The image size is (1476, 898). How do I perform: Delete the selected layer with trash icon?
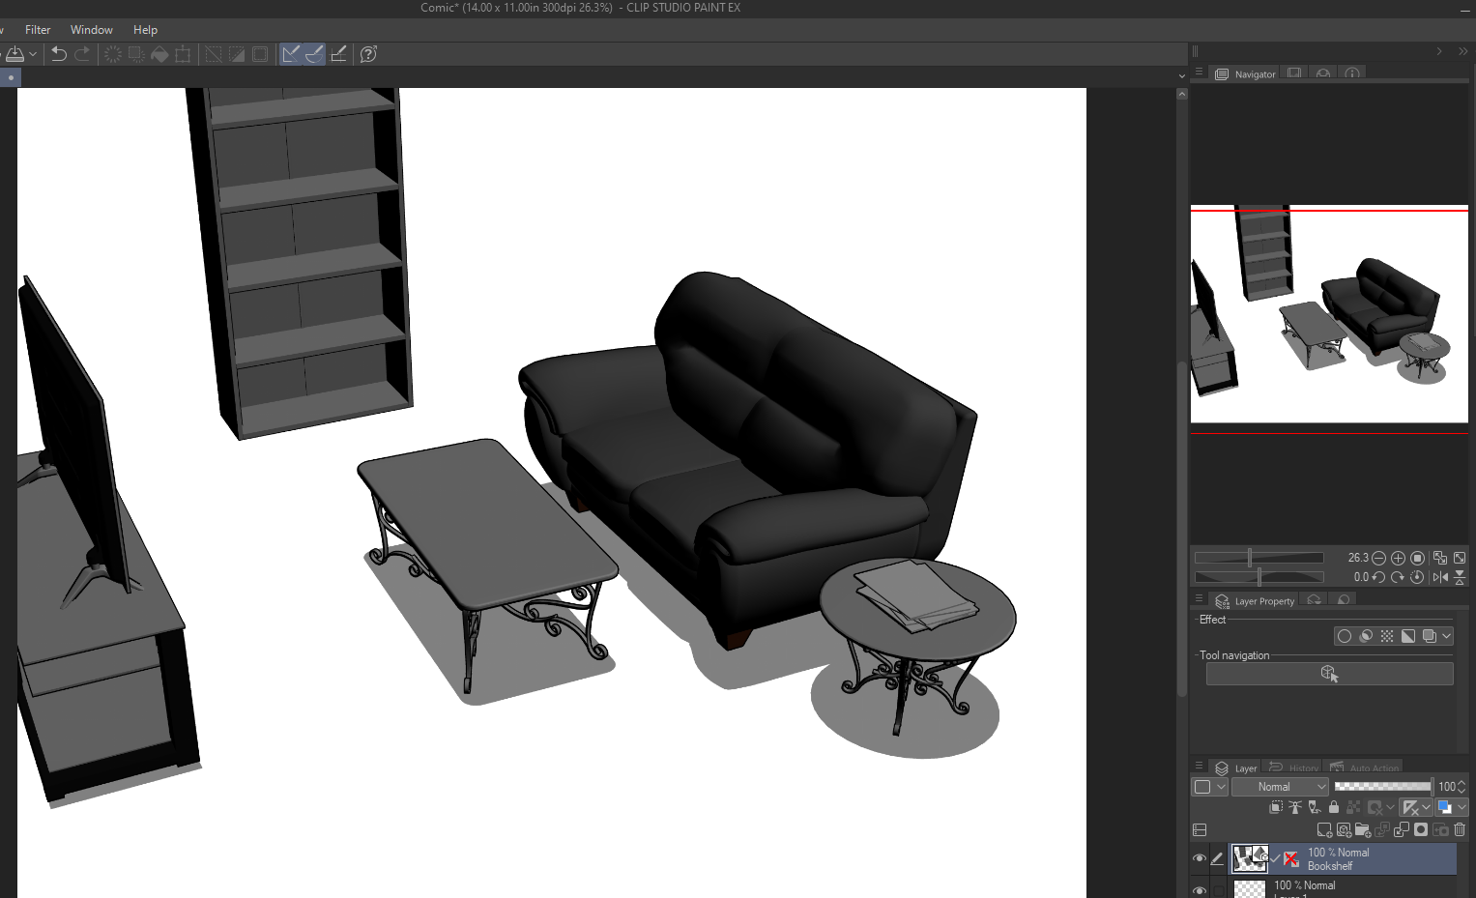coord(1460,829)
